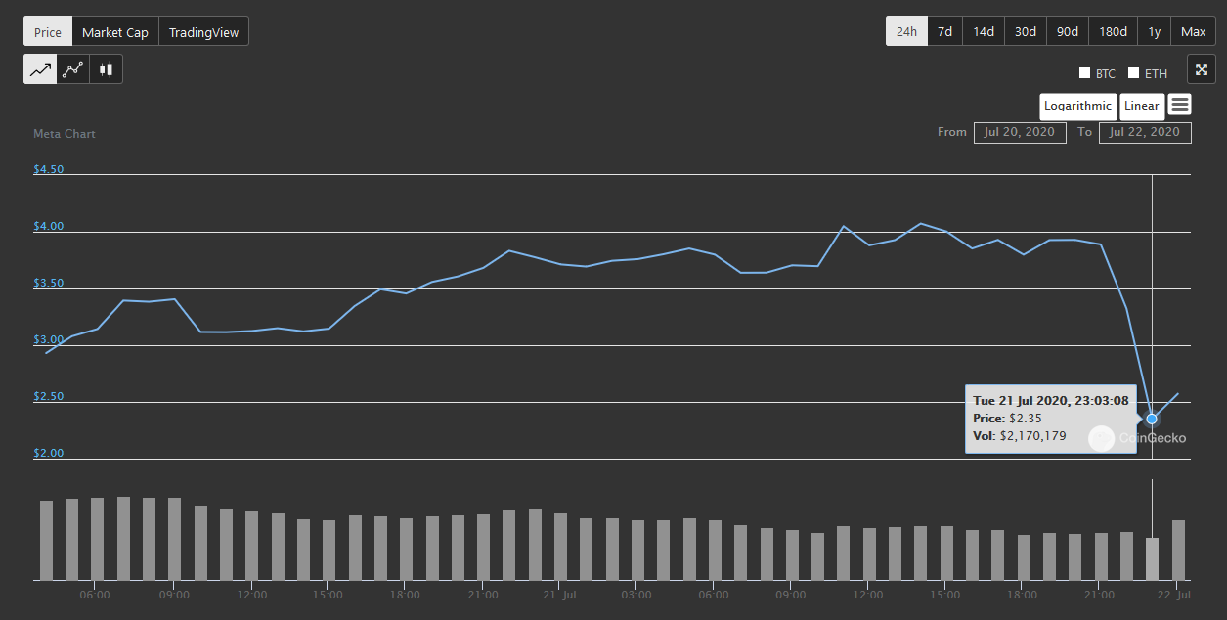Edit the From date field
The height and width of the screenshot is (620, 1227).
coord(1020,132)
